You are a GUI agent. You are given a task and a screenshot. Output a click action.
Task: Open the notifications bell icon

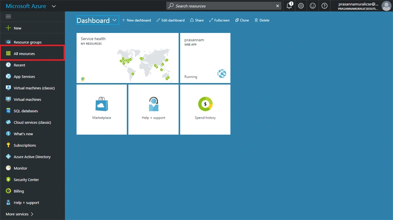[289, 5]
